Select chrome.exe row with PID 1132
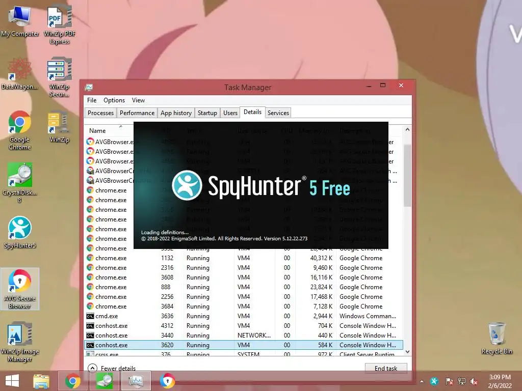522x391 pixels. pos(244,258)
